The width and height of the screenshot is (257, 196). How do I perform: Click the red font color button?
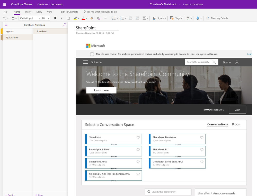83,18
